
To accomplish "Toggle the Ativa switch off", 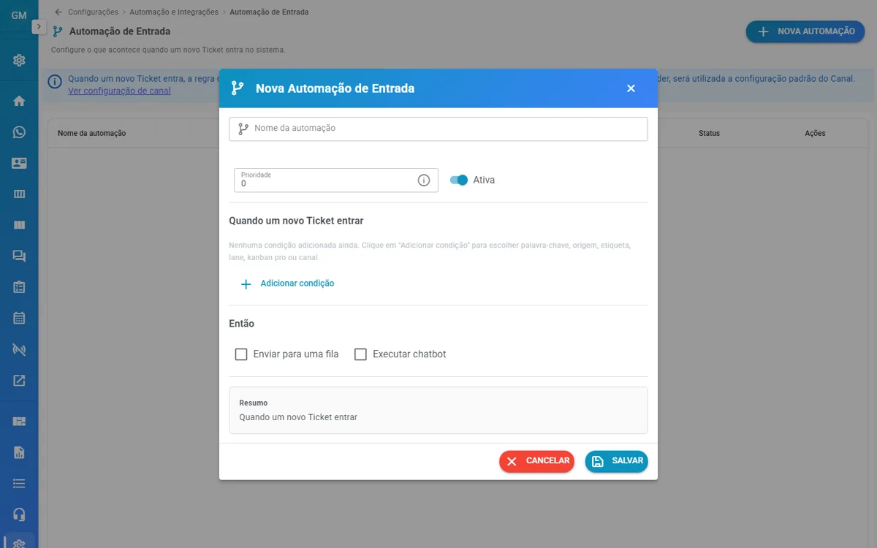I will pos(458,180).
